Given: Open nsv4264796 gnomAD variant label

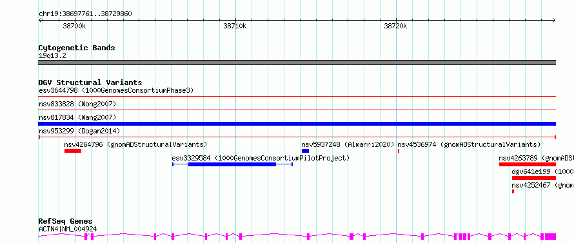Looking at the screenshot, I should click(135, 144).
